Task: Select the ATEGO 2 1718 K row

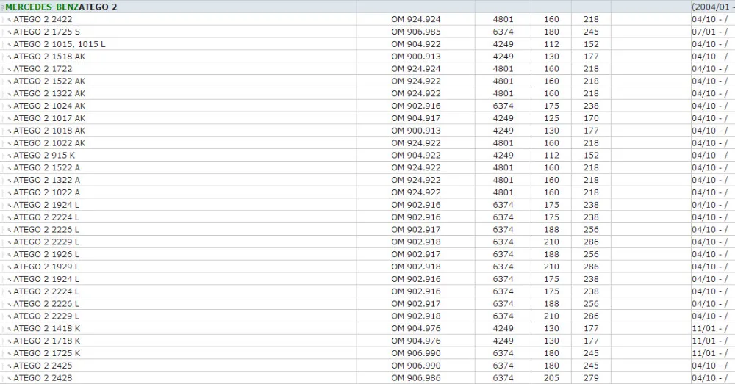Action: coord(367,341)
